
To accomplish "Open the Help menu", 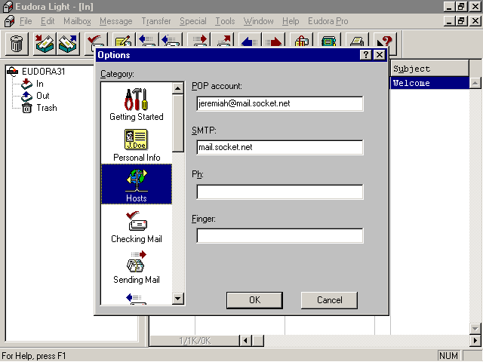I will point(291,21).
